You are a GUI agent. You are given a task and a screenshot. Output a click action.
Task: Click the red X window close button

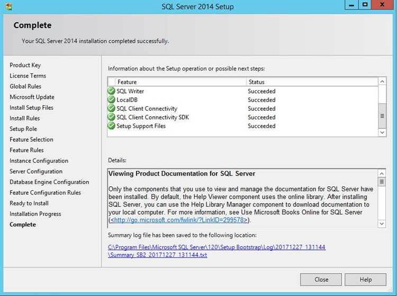click(x=382, y=5)
